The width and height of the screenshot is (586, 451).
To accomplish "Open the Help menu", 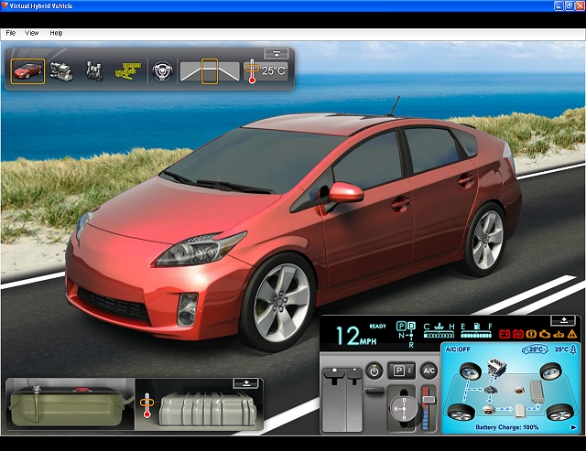I will pos(56,33).
